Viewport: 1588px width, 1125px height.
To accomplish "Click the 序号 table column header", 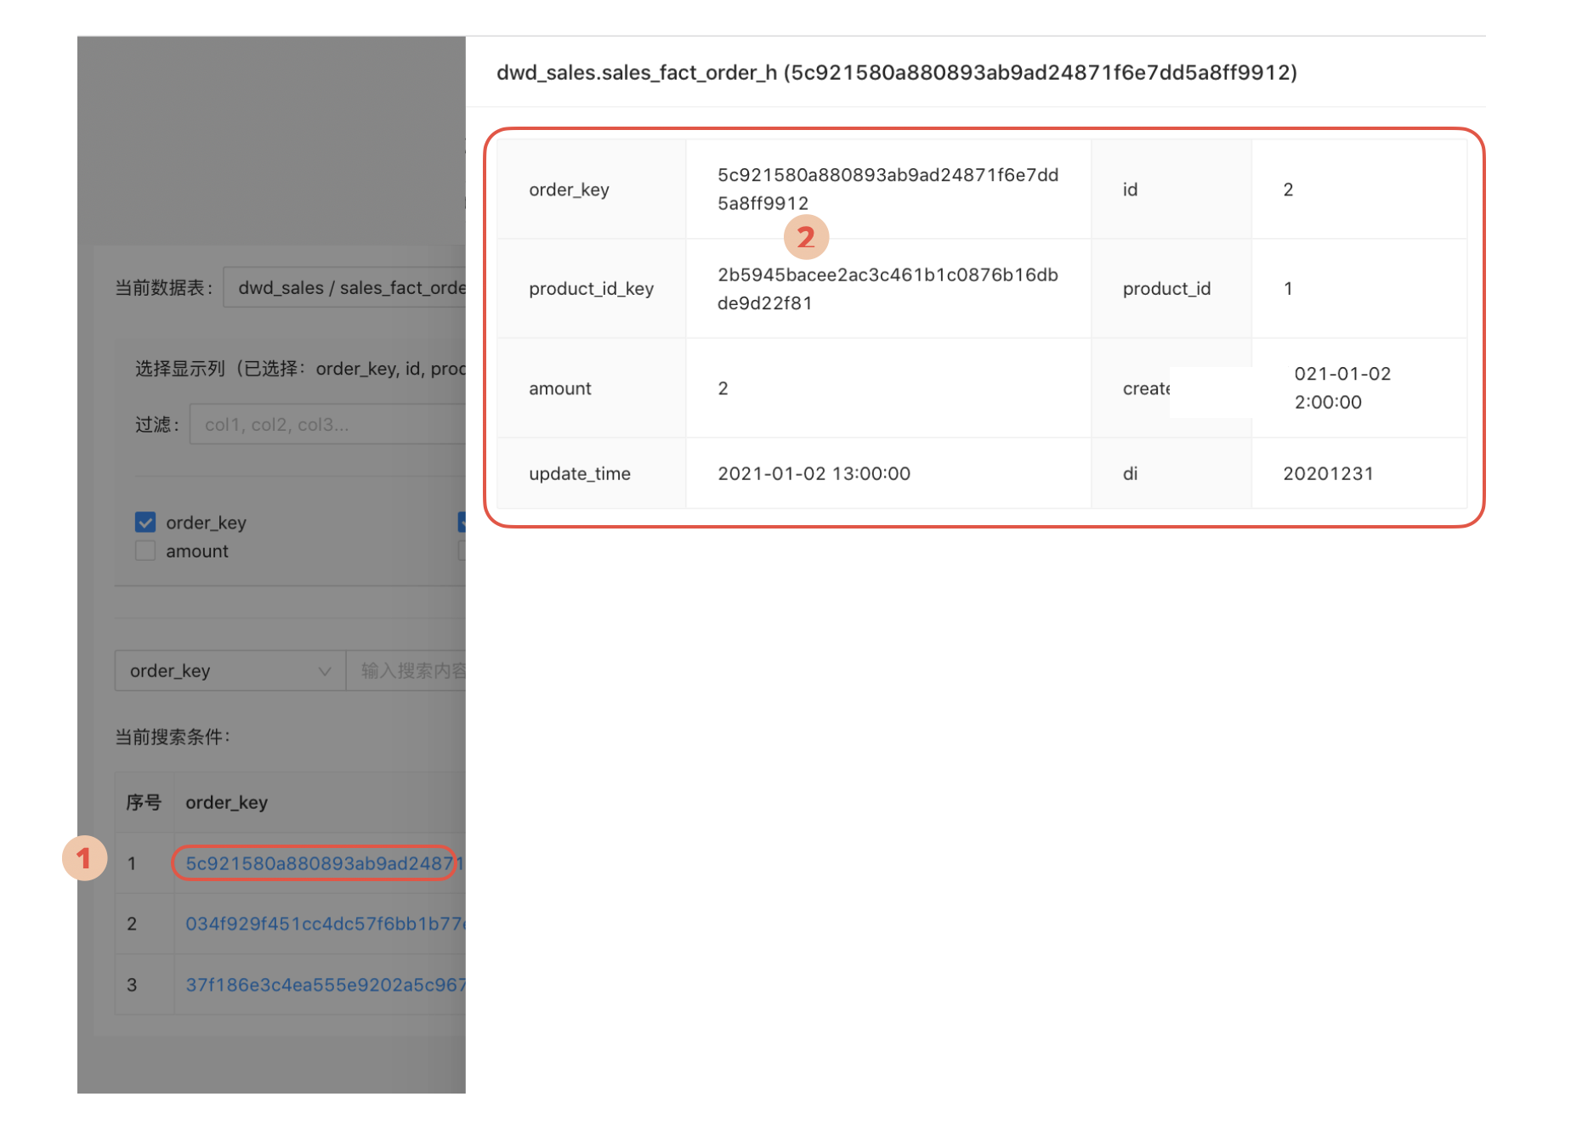I will 144,802.
